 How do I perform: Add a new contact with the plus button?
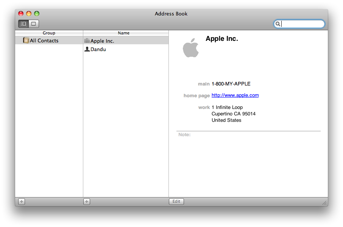(87, 202)
